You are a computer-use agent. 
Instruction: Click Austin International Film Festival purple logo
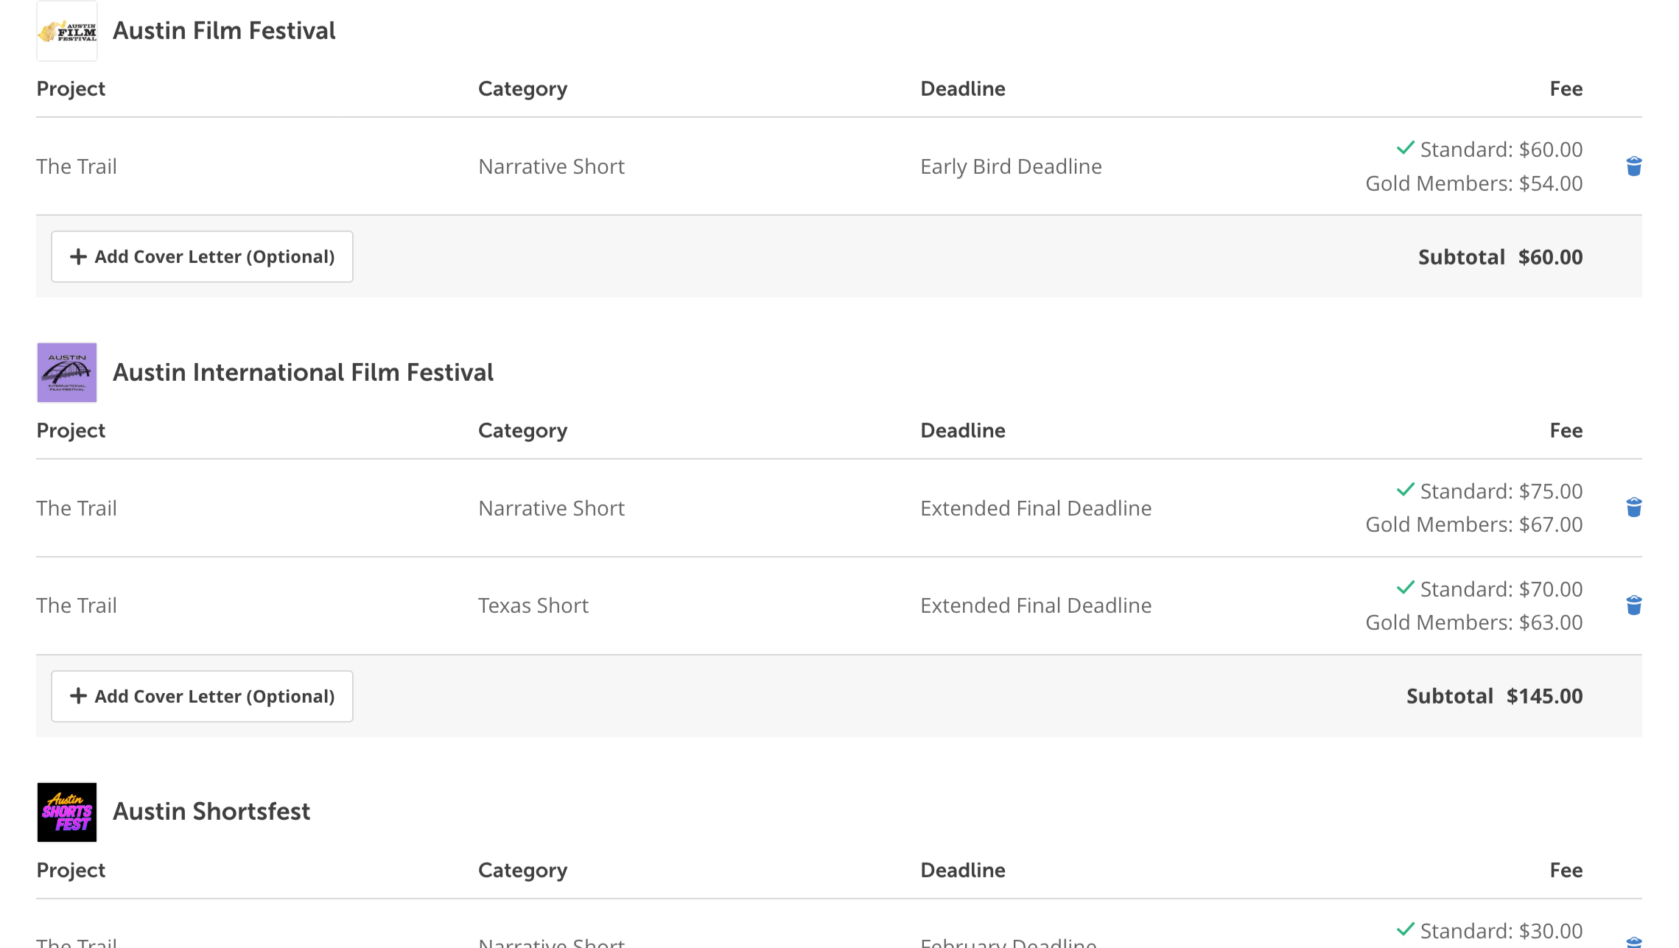click(x=67, y=373)
